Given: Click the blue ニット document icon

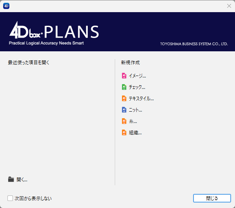Looking at the screenshot, I should 124,110.
